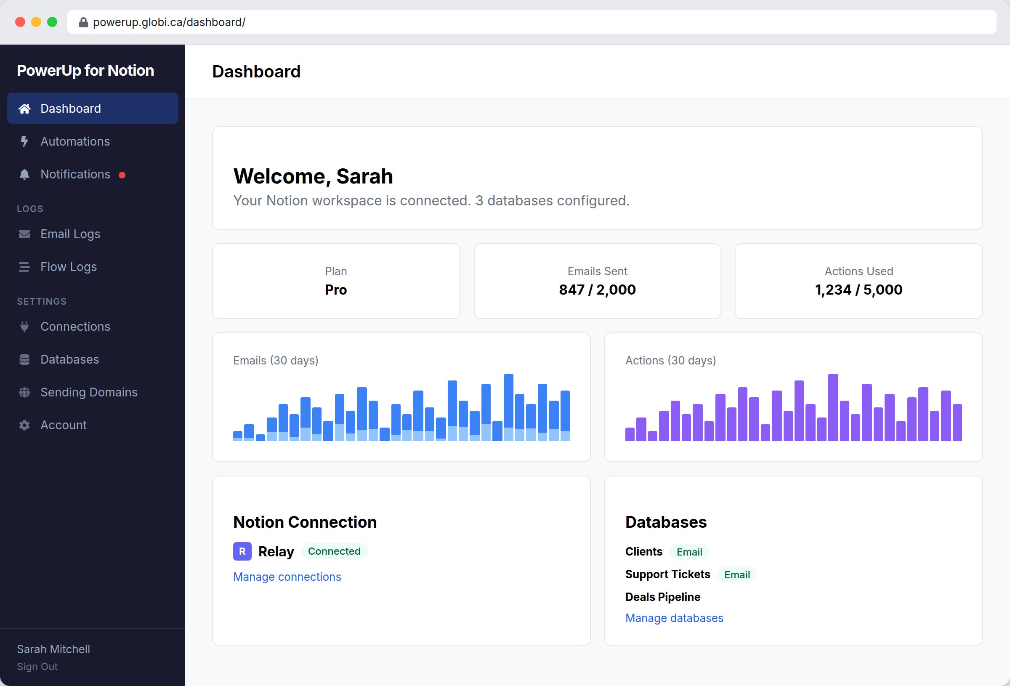
Task: Click the list icon beside Flow Logs
Action: click(x=24, y=266)
